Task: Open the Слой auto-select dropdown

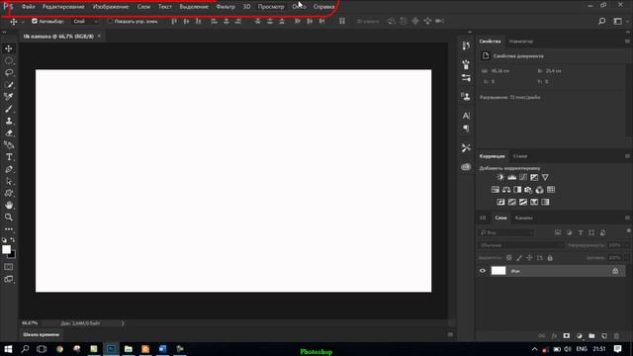Action: (x=85, y=21)
